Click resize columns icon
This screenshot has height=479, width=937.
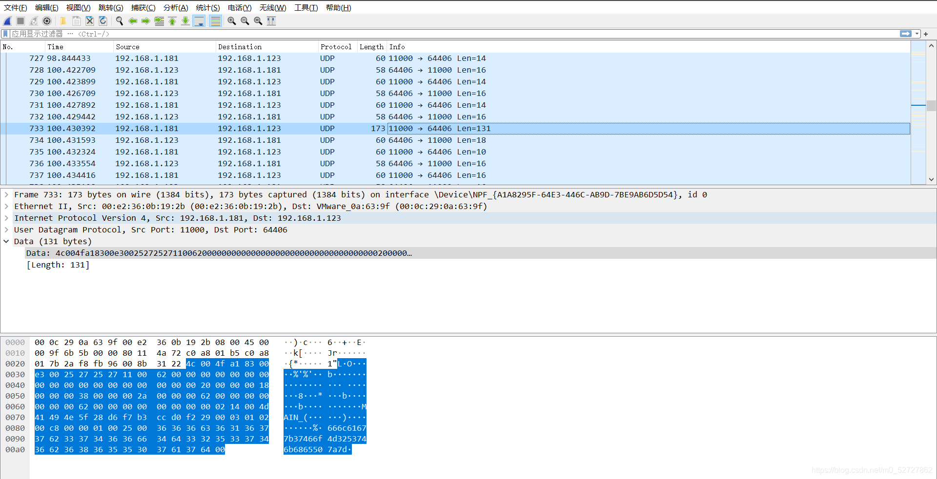[x=271, y=21]
